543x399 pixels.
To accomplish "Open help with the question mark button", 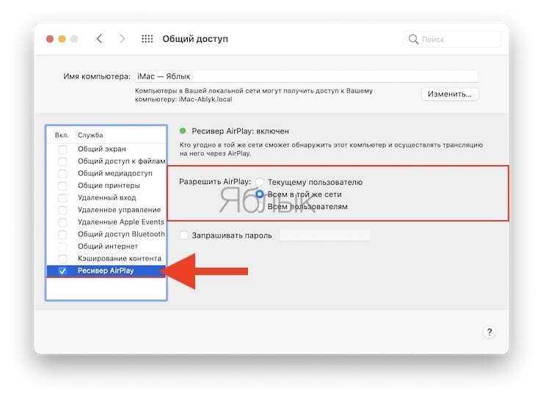I will (x=489, y=332).
